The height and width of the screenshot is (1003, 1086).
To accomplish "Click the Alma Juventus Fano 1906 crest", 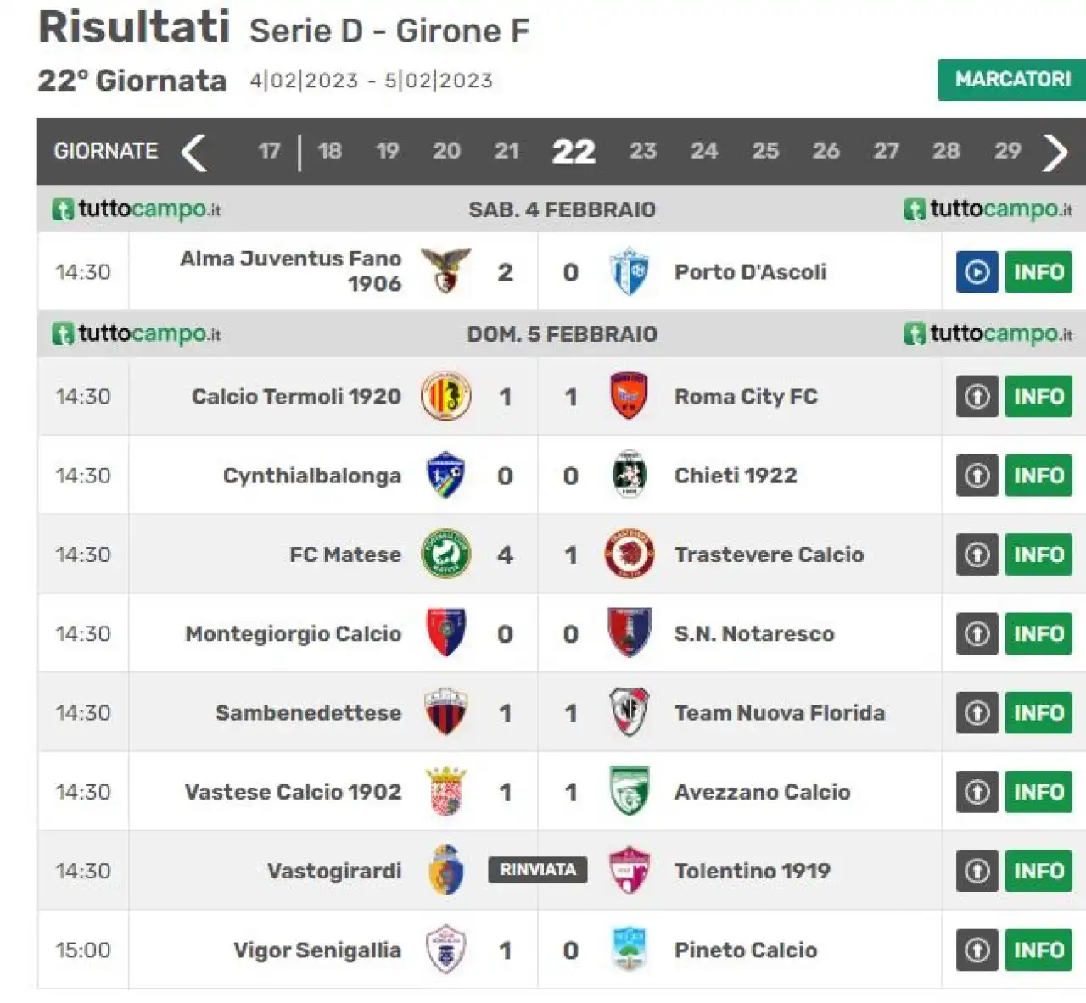I will click(446, 271).
